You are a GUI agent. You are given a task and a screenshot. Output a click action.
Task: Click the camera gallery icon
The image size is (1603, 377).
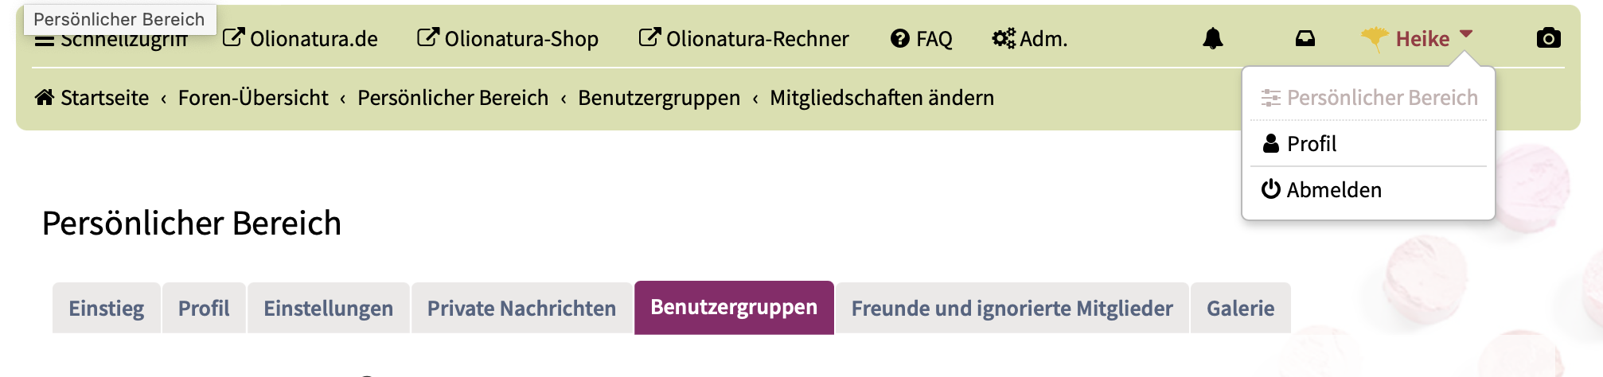tap(1548, 38)
